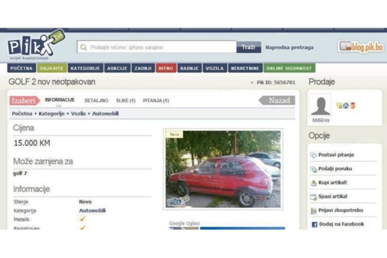Click the Automobili category value link
Viewport: 387px width, 258px height.
(x=92, y=211)
